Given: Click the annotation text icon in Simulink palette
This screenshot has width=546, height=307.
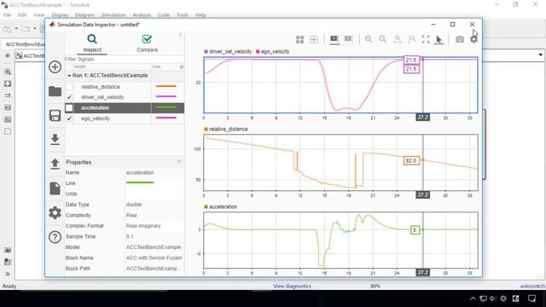Looking at the screenshot, I should (x=8, y=107).
